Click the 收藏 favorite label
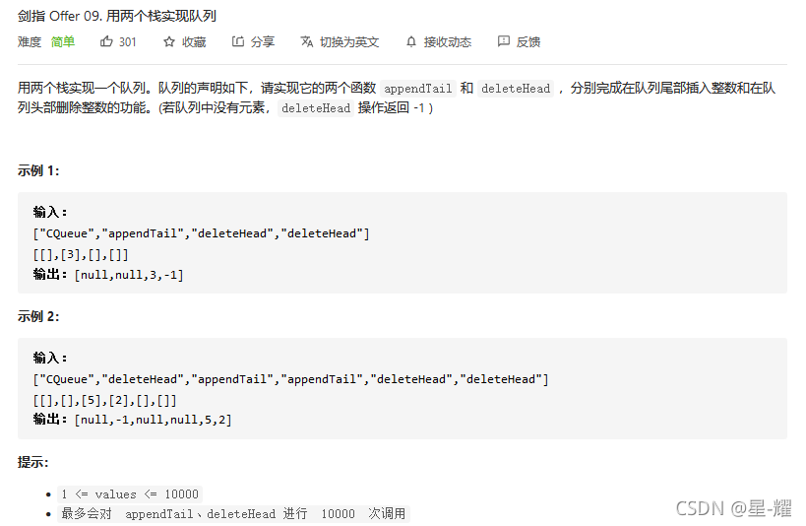This screenshot has width=806, height=526. (194, 42)
